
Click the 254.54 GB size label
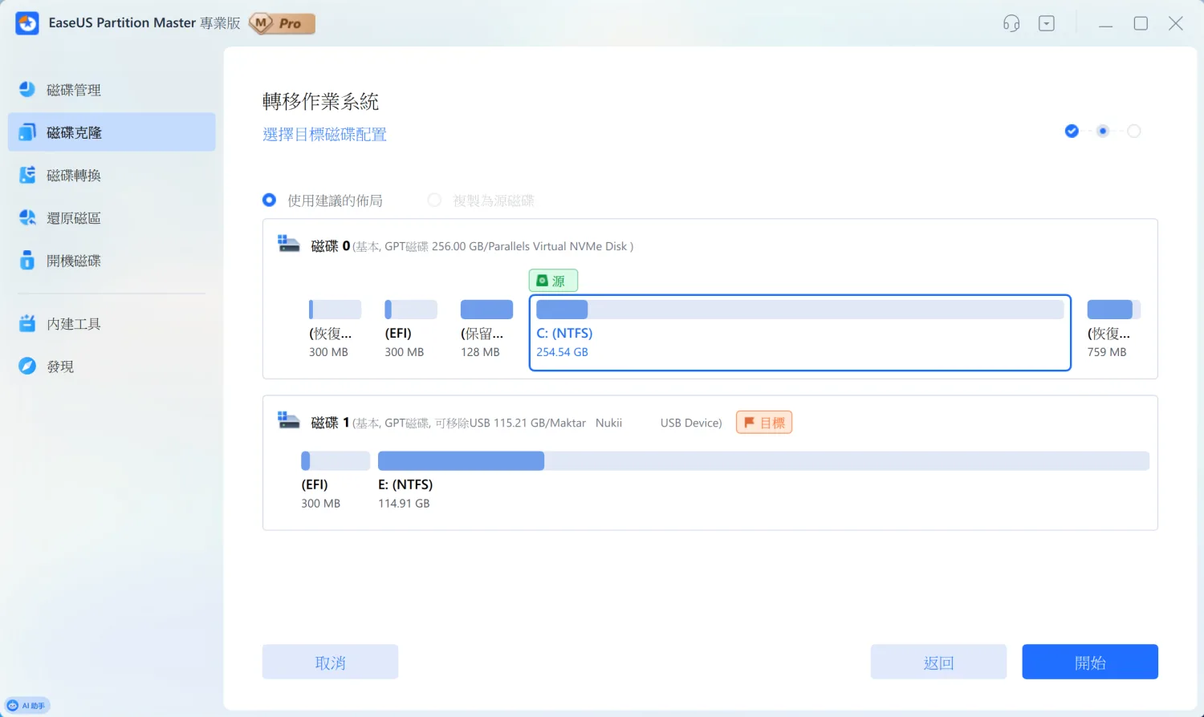click(x=562, y=352)
